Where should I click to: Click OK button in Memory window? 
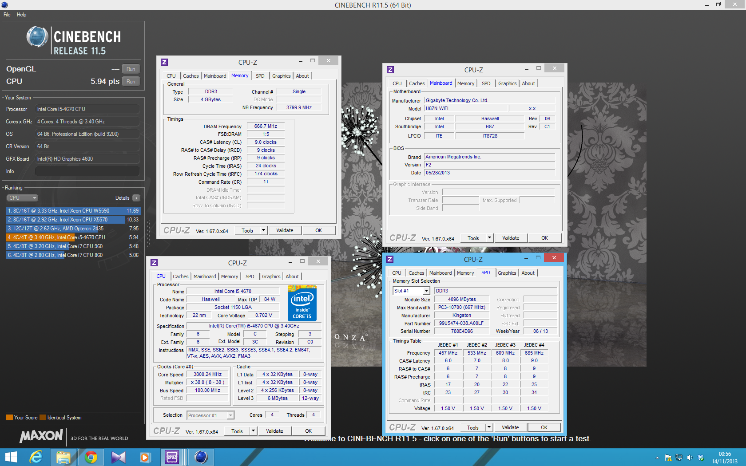coord(319,230)
